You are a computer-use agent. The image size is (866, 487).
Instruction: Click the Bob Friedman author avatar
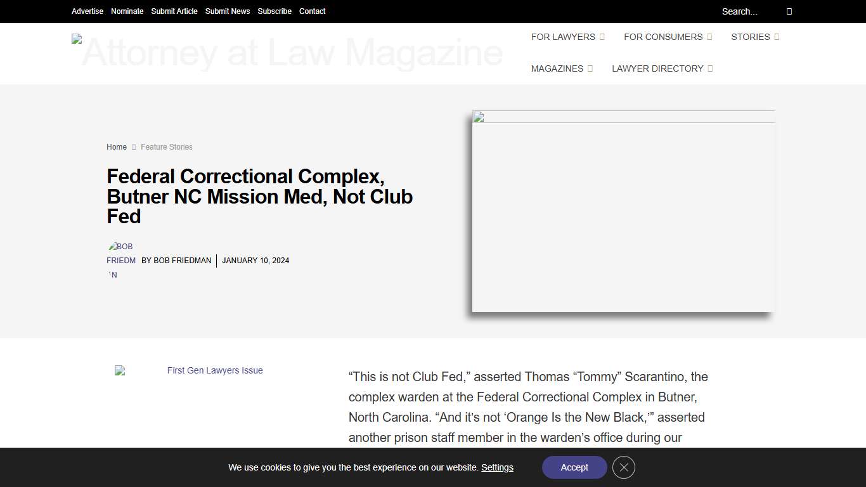click(121, 260)
